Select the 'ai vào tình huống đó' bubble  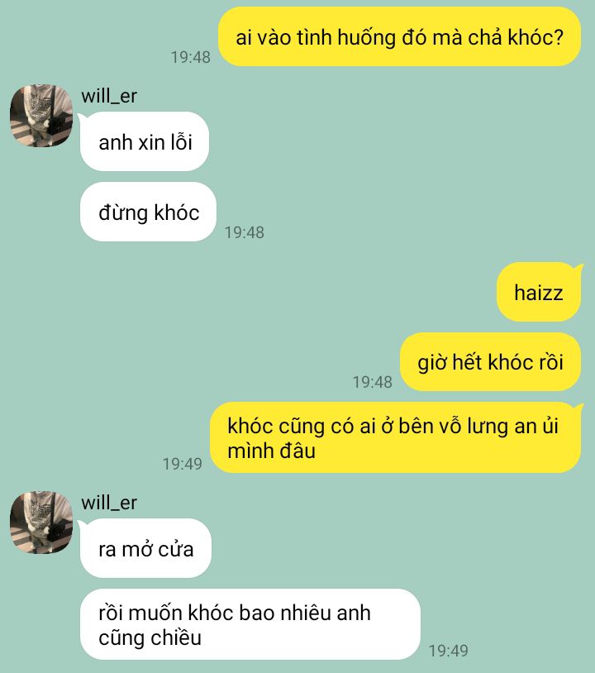click(399, 37)
